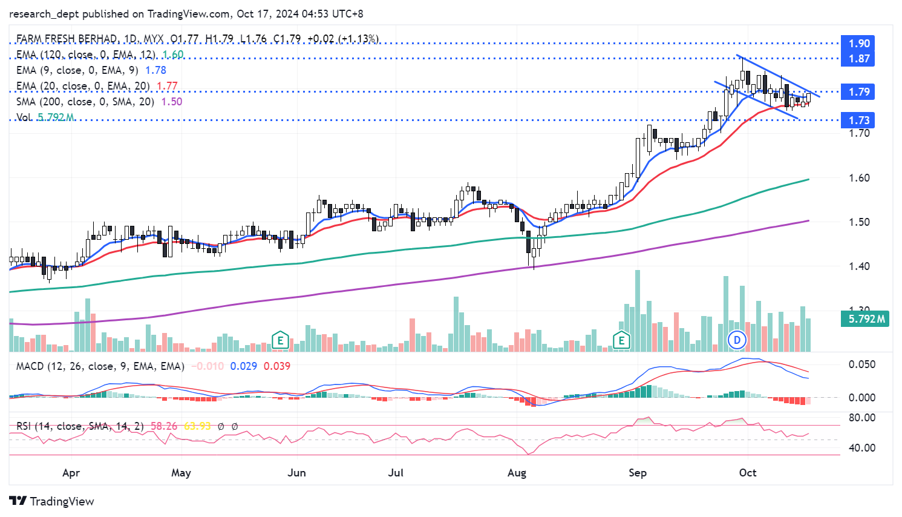Select the 1.90 price level label
Image resolution: width=902 pixels, height=517 pixels.
pos(858,44)
